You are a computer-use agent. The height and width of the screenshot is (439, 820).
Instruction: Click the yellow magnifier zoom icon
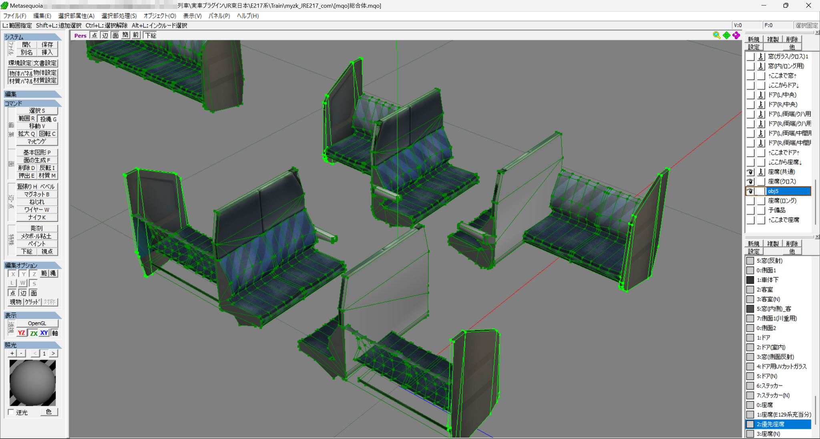point(717,35)
